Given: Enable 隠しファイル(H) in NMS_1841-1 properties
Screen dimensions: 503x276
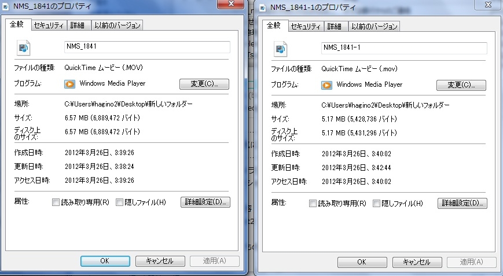Looking at the screenshot, I should pos(376,204).
